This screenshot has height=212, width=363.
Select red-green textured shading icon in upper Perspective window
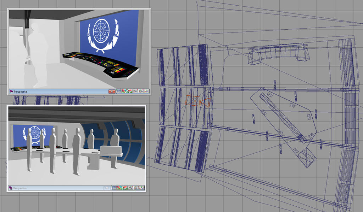[x=130, y=92]
